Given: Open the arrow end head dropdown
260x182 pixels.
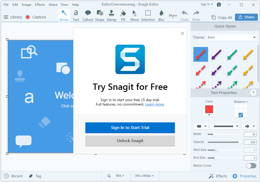Looking at the screenshot, I should point(249,126).
